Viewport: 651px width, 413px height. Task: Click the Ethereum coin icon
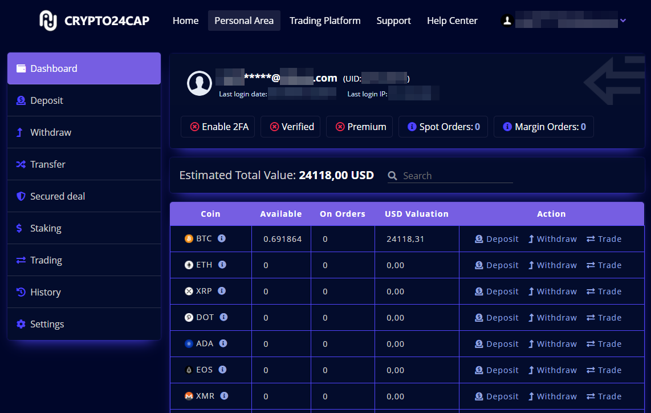click(189, 265)
